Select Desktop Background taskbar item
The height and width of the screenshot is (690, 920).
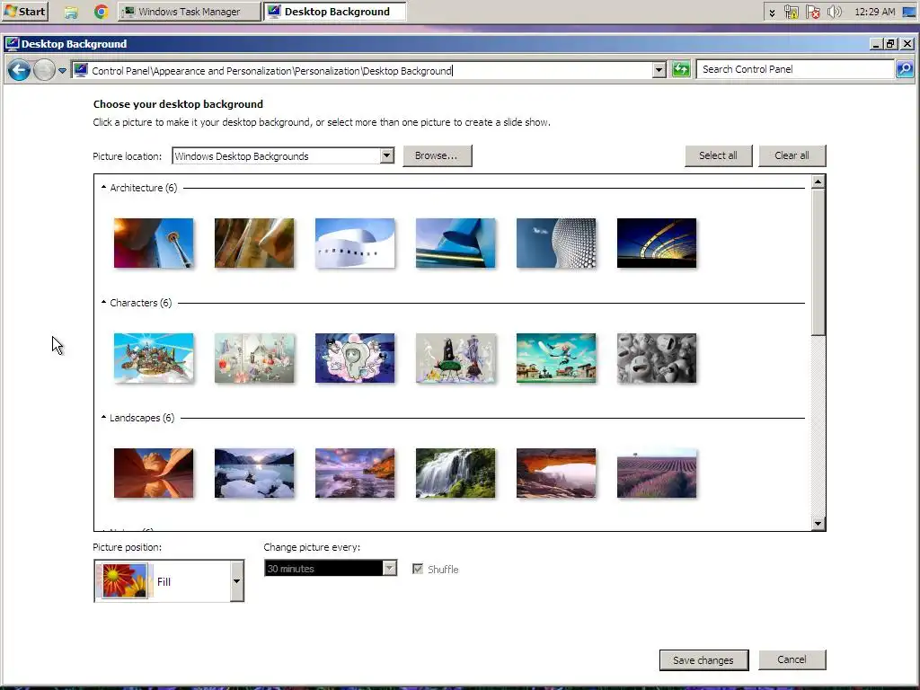(x=334, y=12)
